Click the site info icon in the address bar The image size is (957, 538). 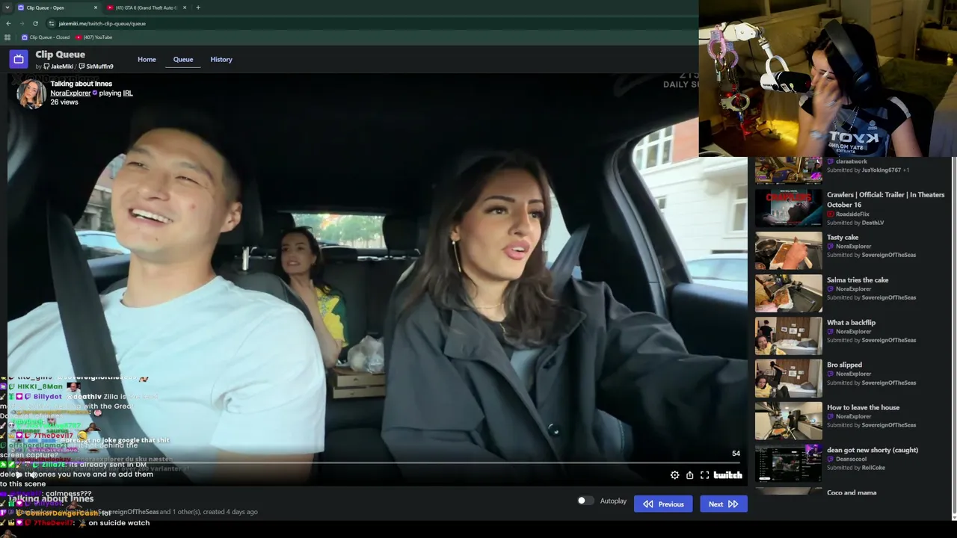tap(52, 23)
